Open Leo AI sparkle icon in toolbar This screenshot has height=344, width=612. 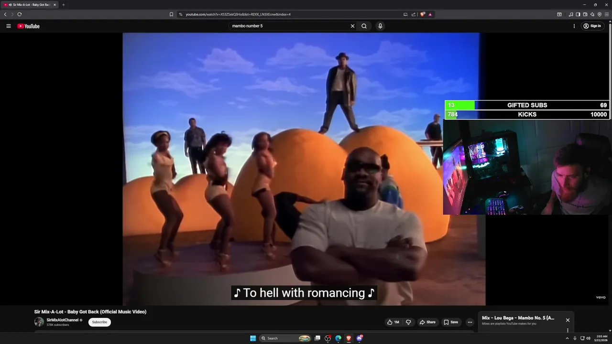coord(592,14)
